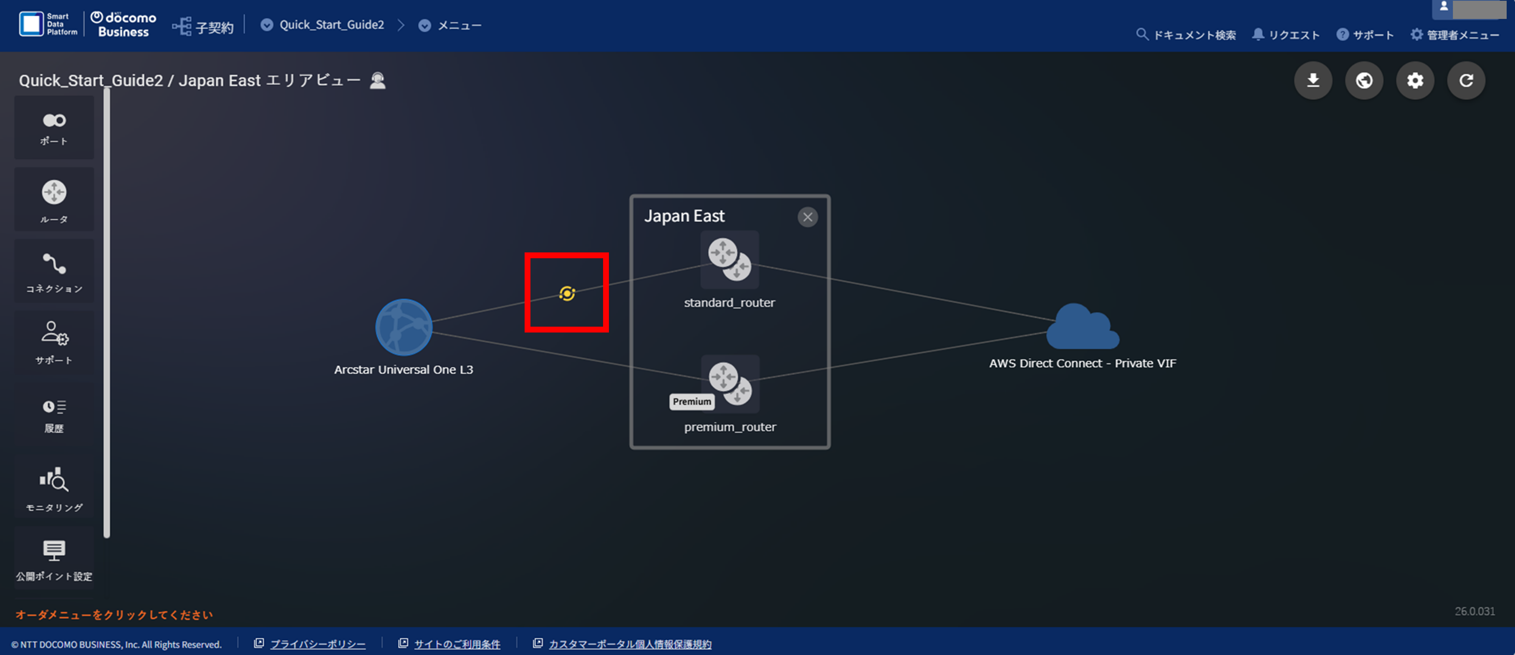Open the コネクション sidebar menu
The height and width of the screenshot is (655, 1515).
click(54, 272)
